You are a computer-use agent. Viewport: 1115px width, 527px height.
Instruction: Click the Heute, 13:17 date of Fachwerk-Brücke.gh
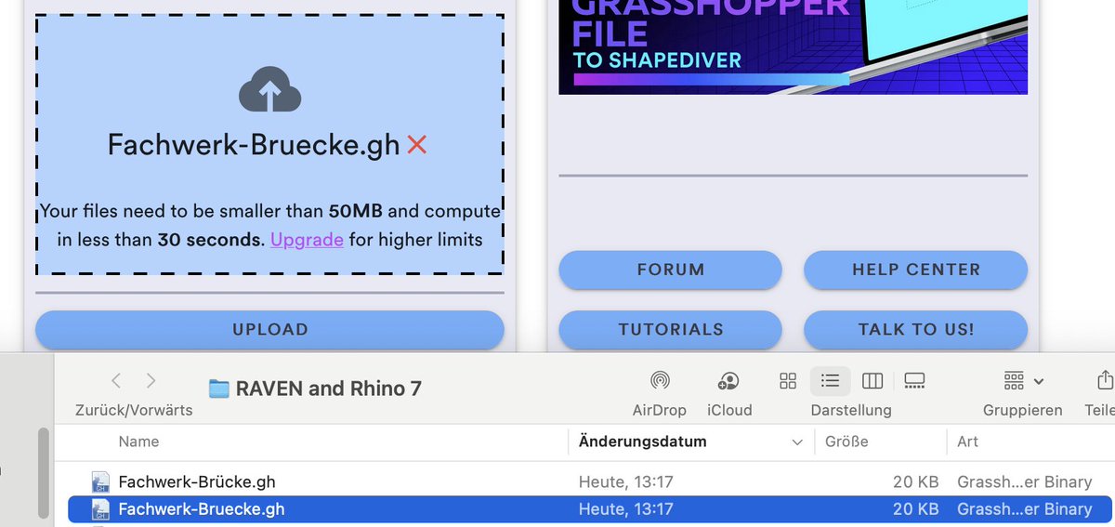[625, 482]
